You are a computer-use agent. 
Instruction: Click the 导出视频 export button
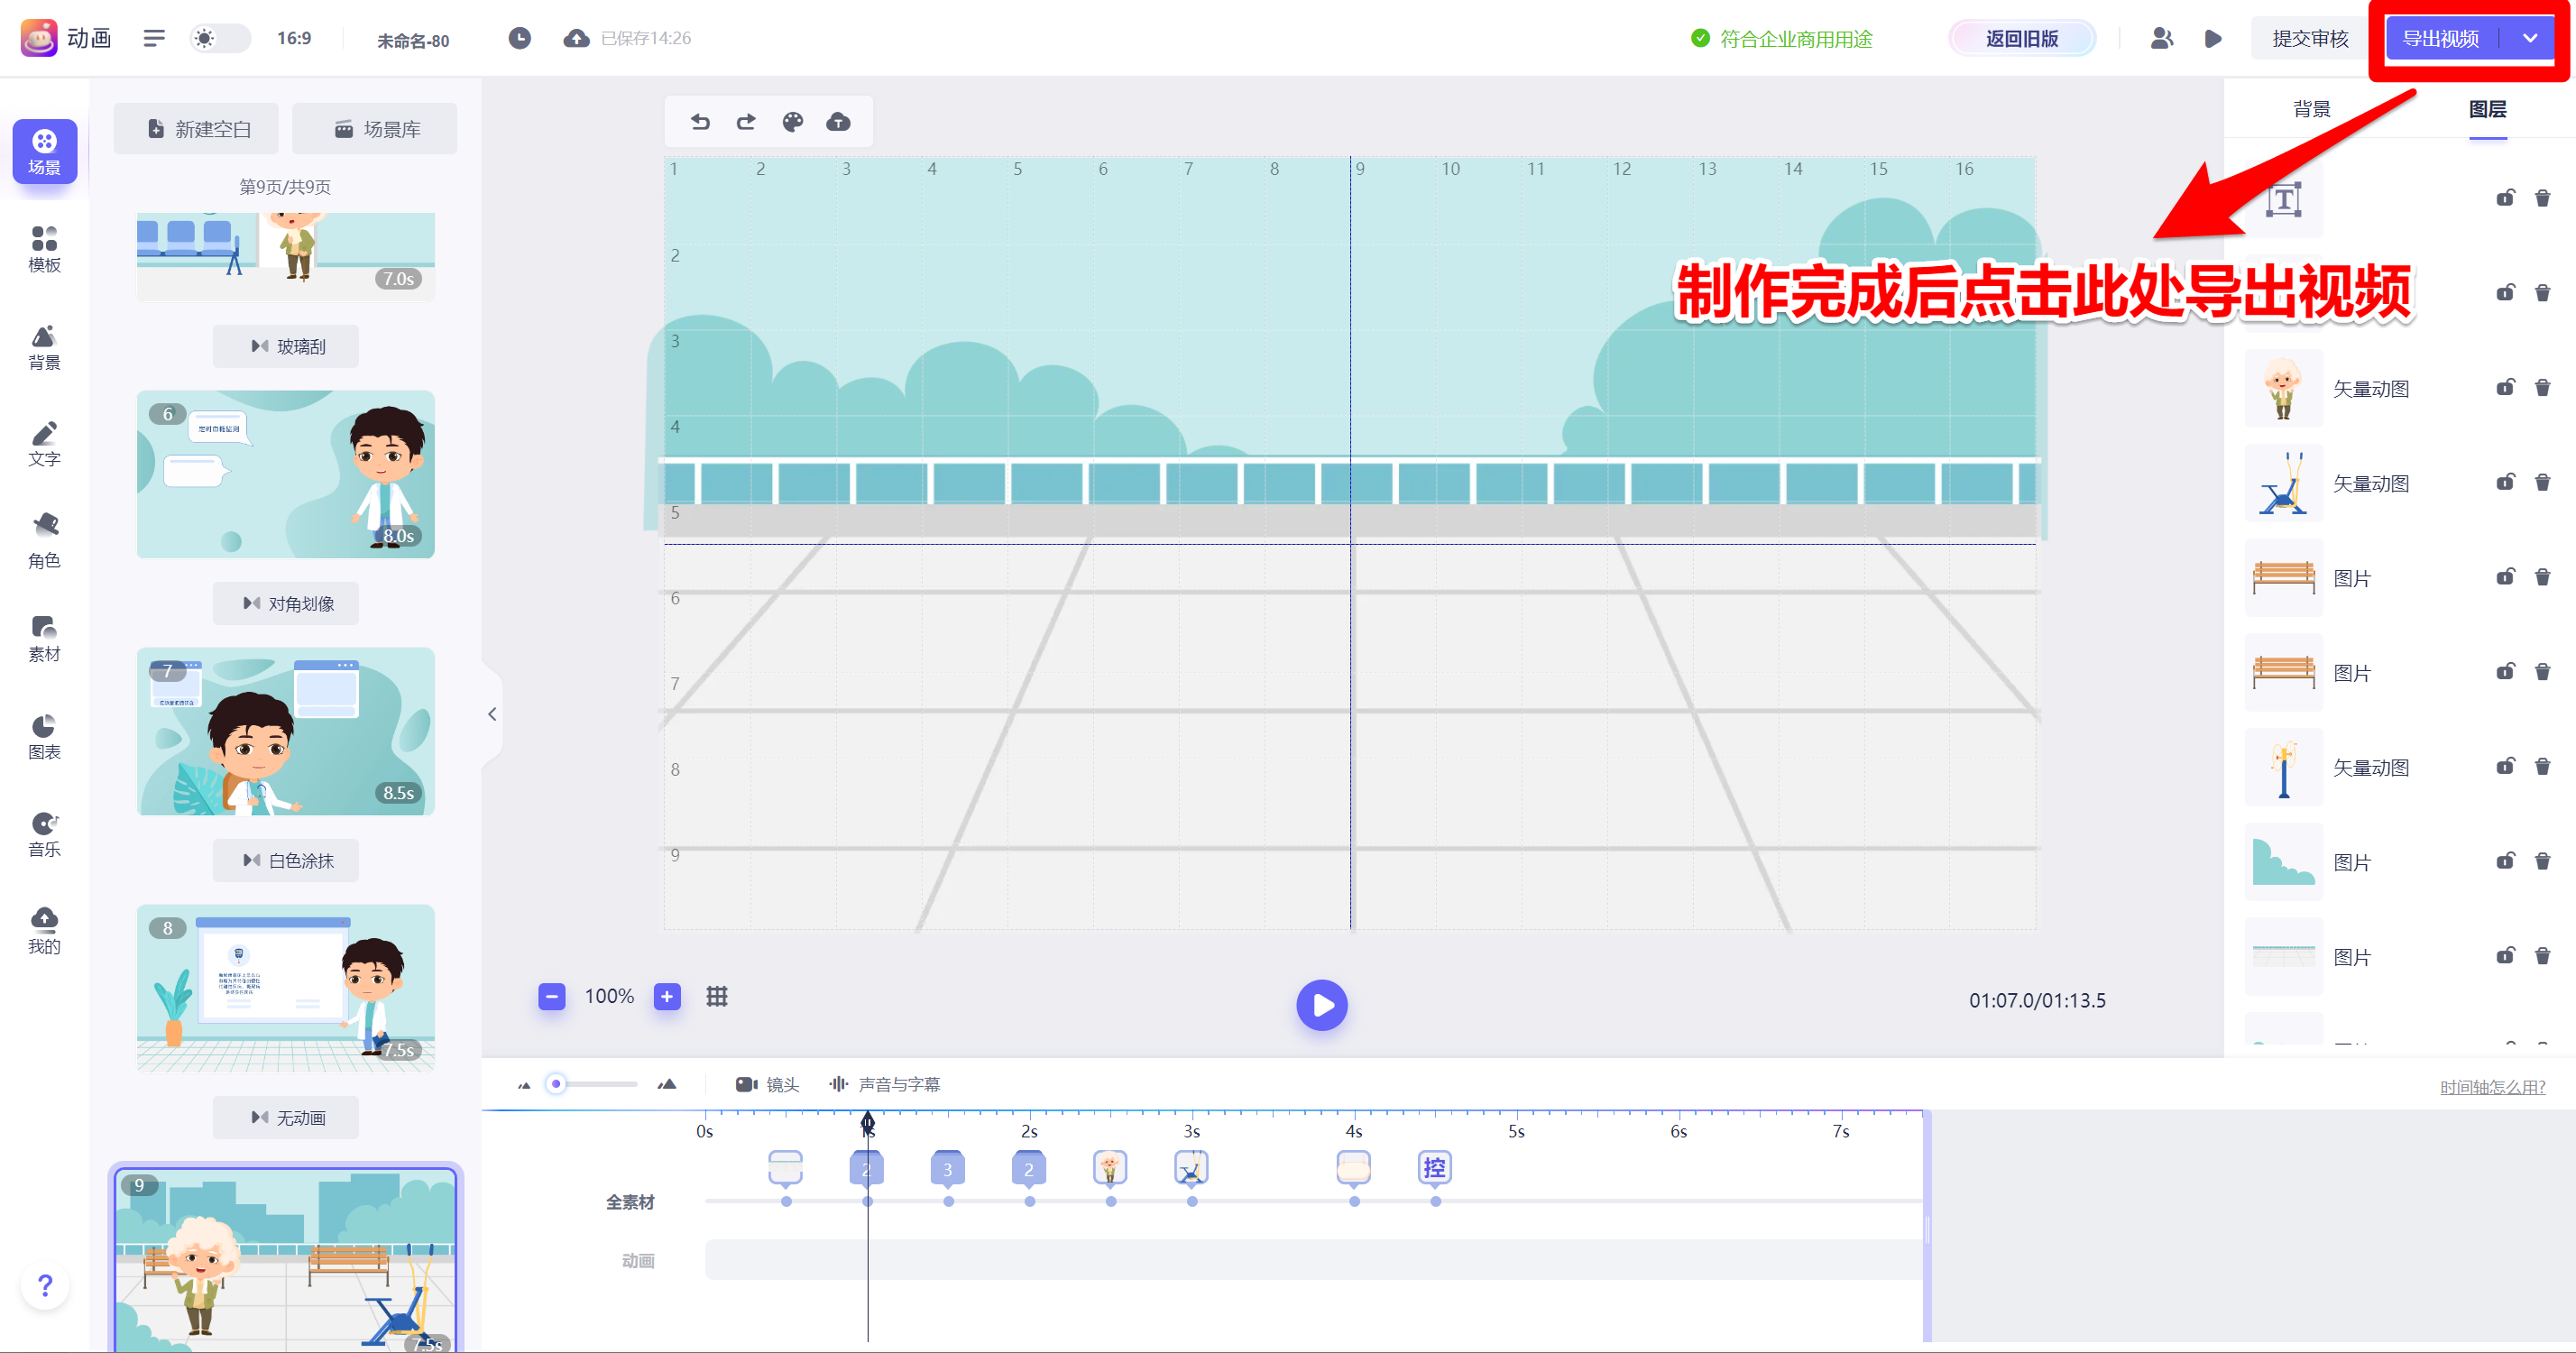coord(2441,38)
